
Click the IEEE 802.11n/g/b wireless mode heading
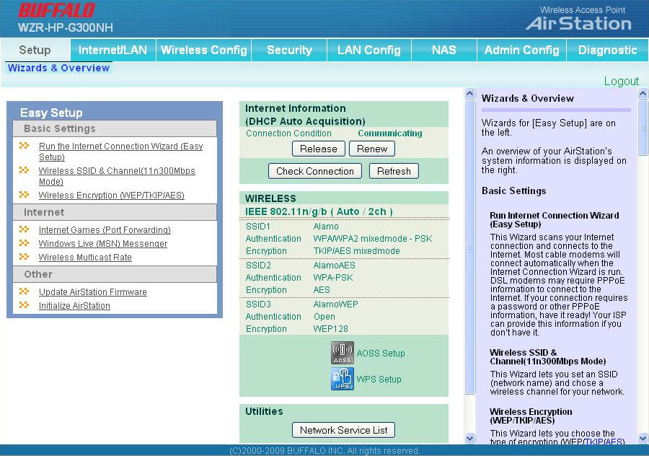tap(319, 211)
